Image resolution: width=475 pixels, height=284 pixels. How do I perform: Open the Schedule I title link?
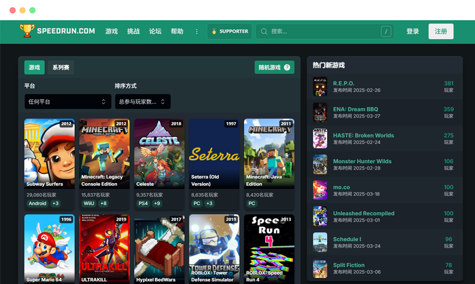(347, 240)
